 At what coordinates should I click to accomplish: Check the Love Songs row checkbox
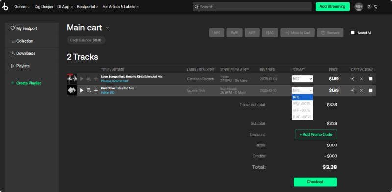371,79
